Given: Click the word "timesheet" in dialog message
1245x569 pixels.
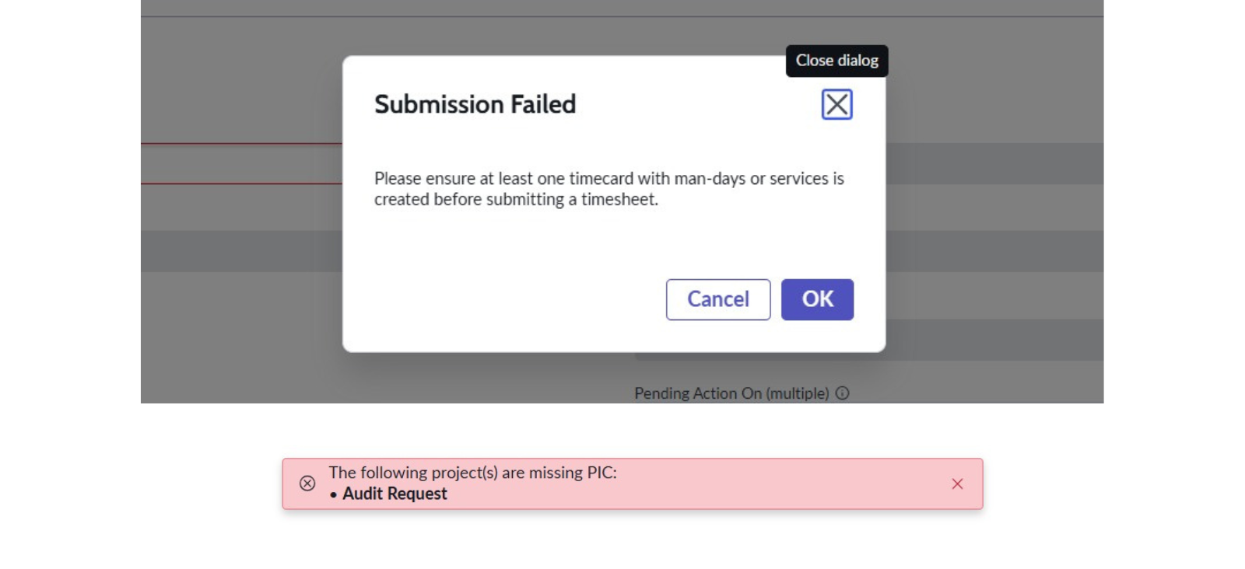Looking at the screenshot, I should click(x=619, y=200).
